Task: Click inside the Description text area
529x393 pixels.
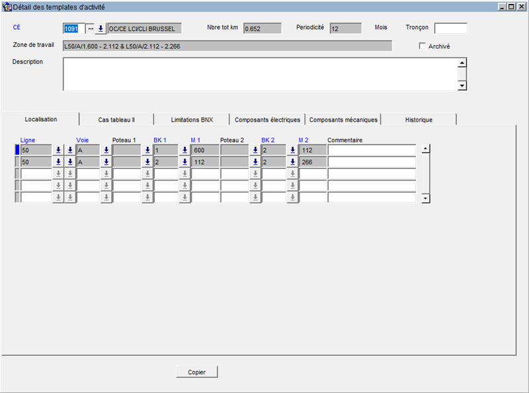Action: 260,74
